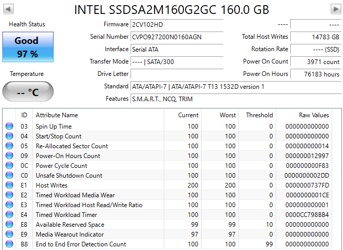Screen dimensions: 343x250
Task: Click raw value 0000000737FD
Action: pos(307,185)
